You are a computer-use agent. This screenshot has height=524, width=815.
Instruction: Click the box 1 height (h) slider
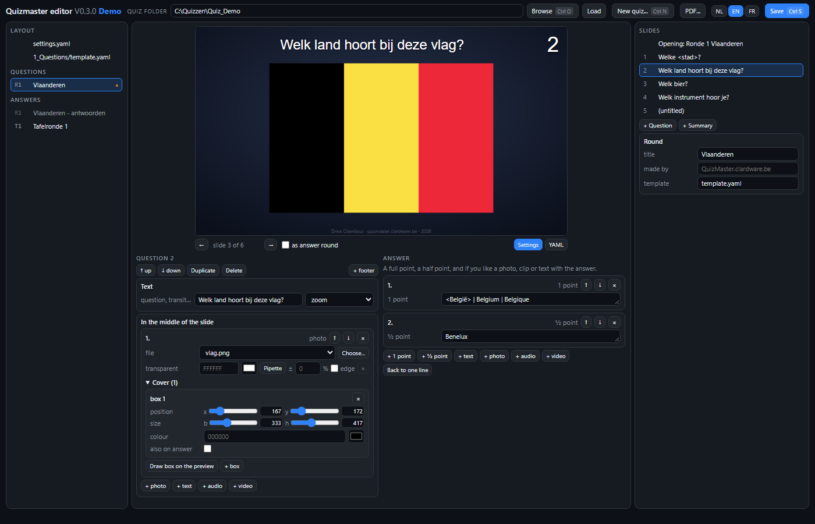point(315,423)
